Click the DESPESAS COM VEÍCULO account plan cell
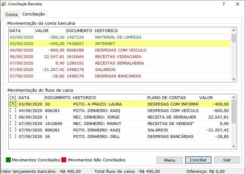The width and height of the screenshot is (245, 174). tap(173, 111)
